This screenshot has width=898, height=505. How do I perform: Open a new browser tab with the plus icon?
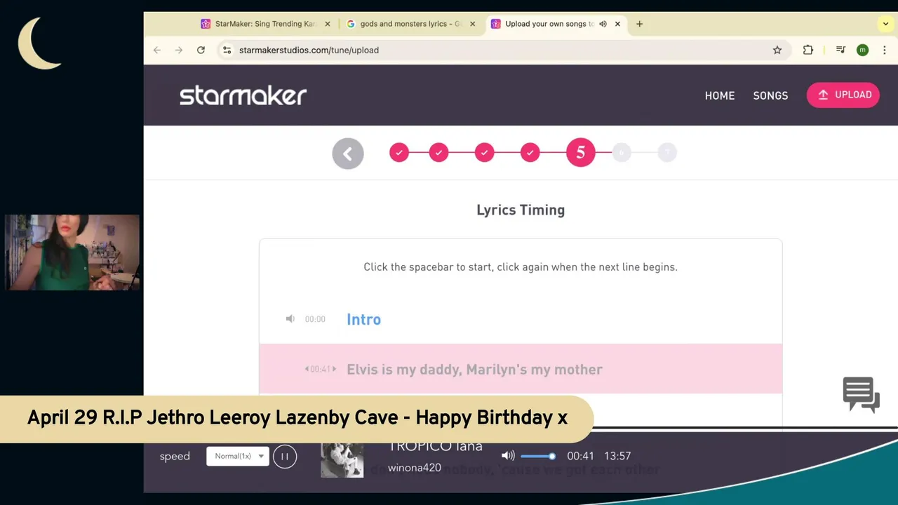(639, 24)
